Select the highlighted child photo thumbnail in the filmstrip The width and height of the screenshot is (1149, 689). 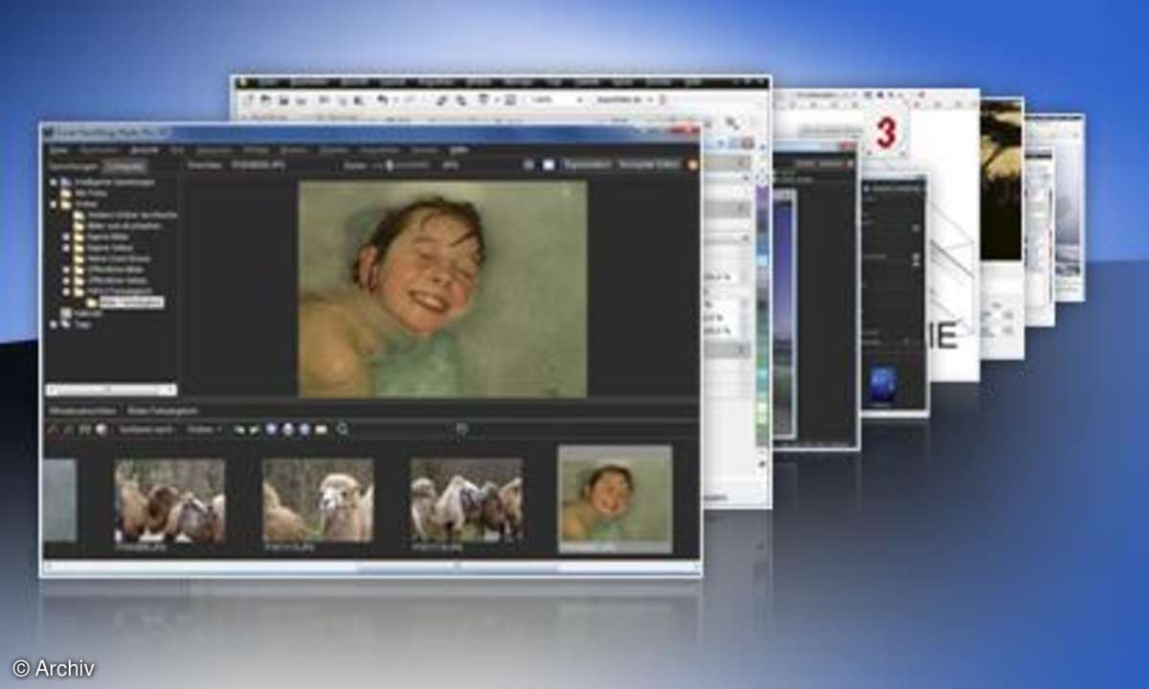coord(615,500)
